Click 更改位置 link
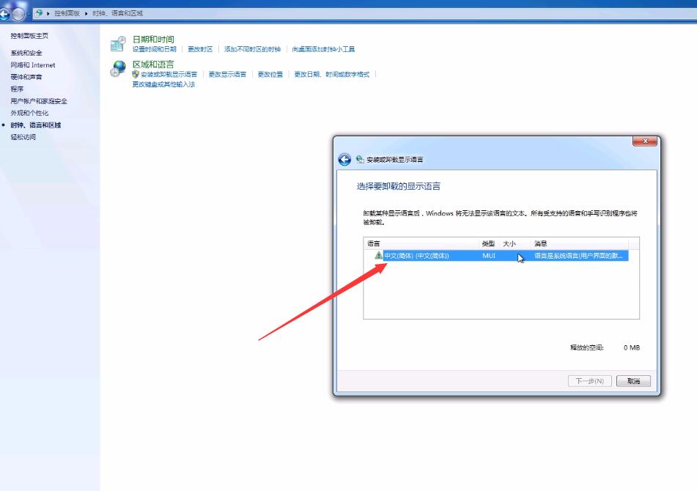 point(270,74)
